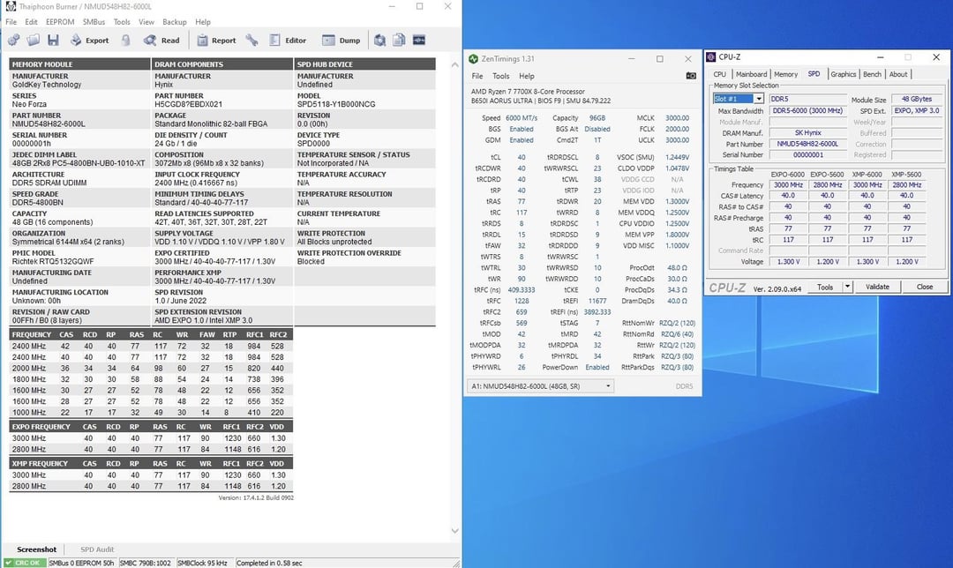
Task: Switch to the Memory tab in CPU-Z
Action: click(x=785, y=74)
